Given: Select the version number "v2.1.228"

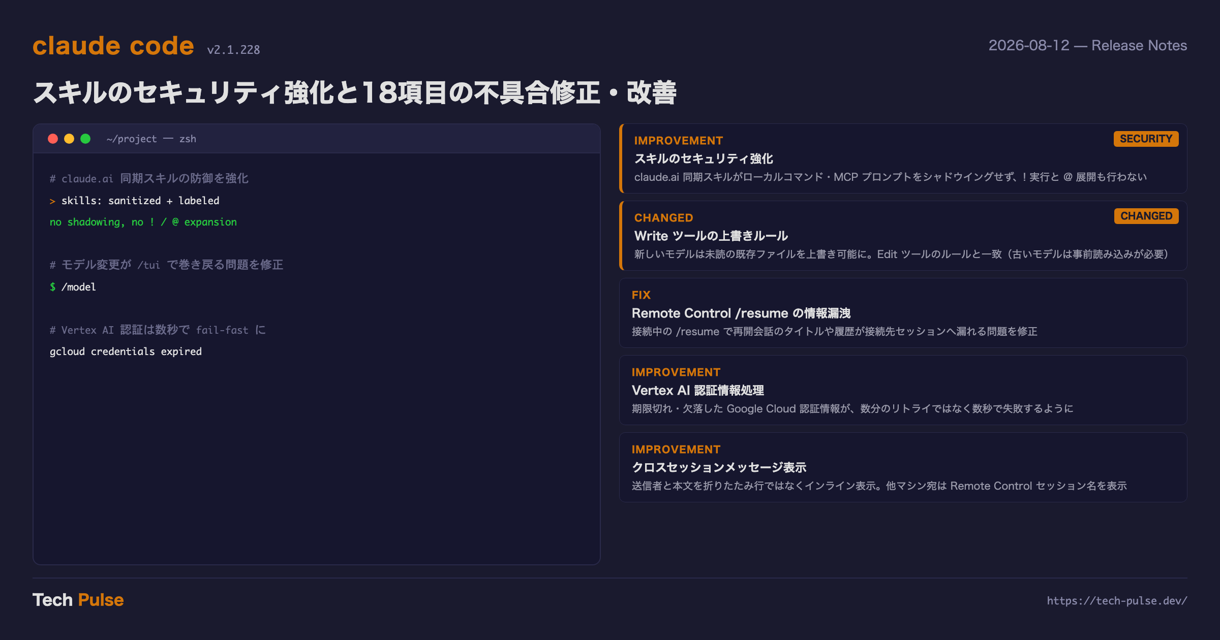Looking at the screenshot, I should [x=233, y=50].
